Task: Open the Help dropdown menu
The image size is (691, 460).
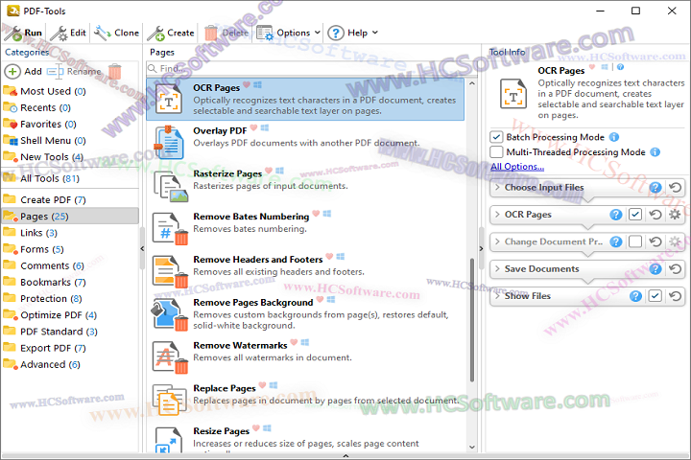Action: click(353, 33)
